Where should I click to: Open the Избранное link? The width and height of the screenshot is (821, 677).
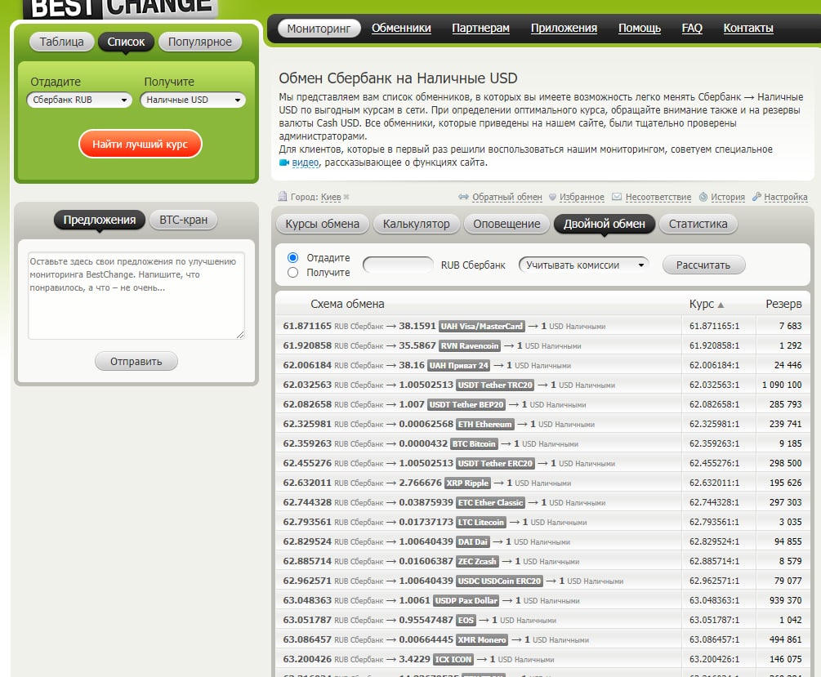pos(582,197)
